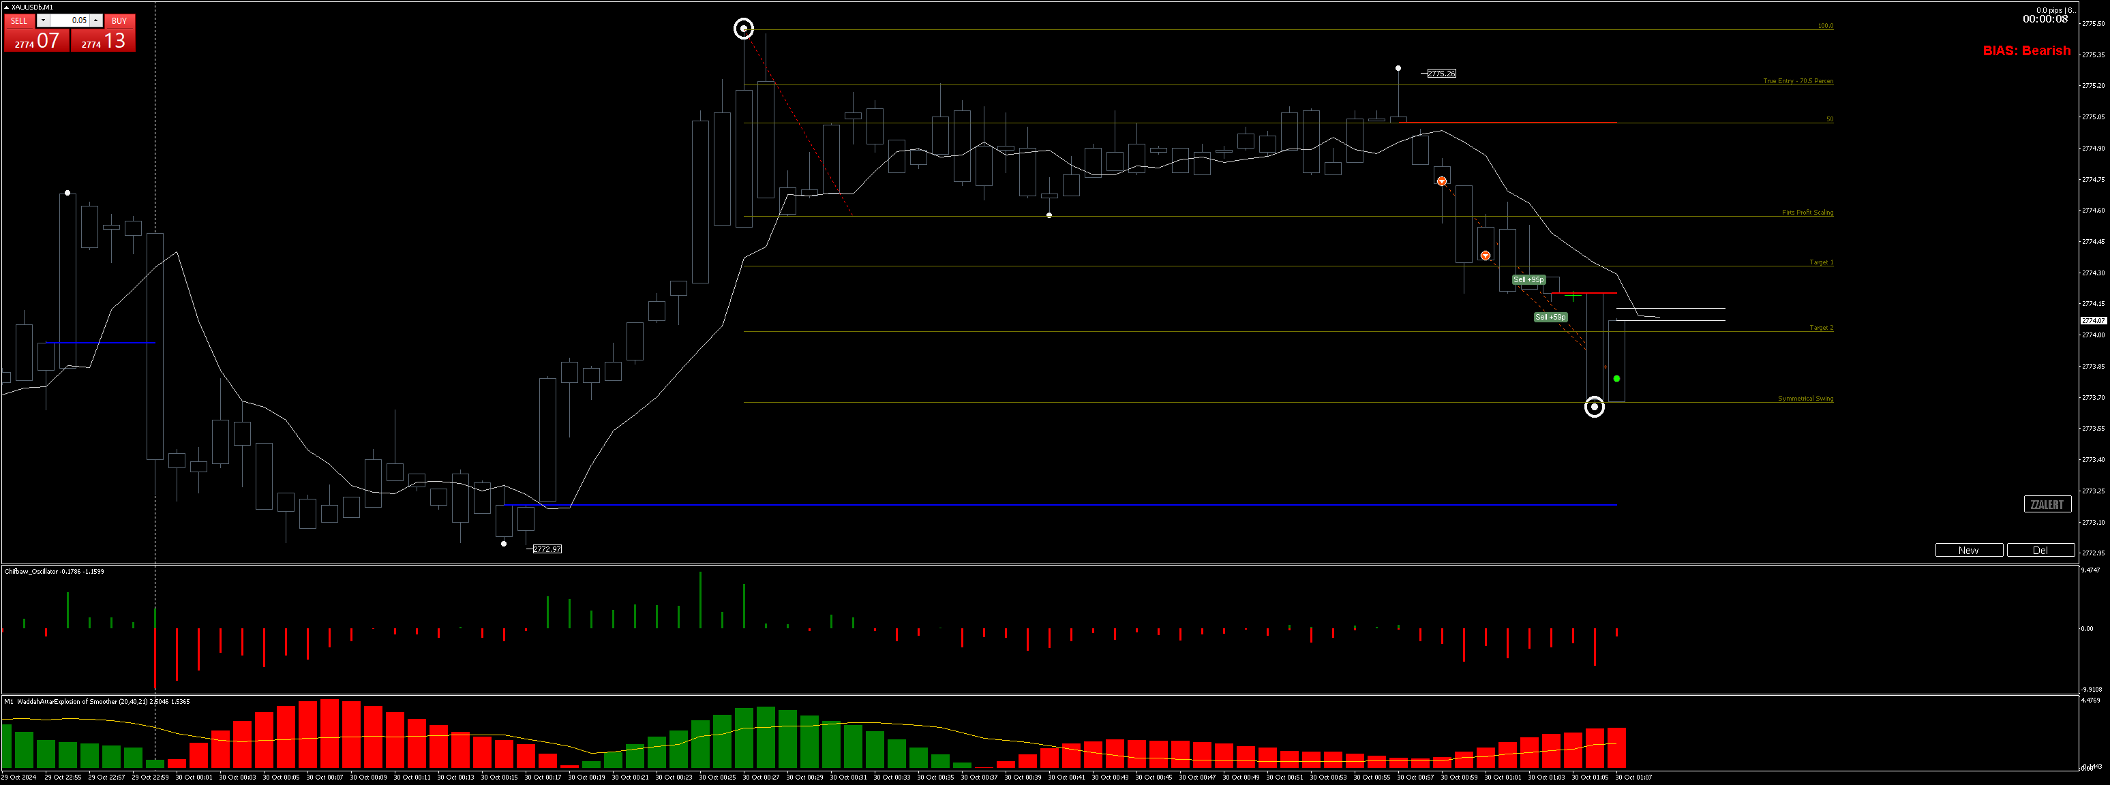Increase lot size with up arrow
This screenshot has height=785, width=2110.
tap(96, 20)
